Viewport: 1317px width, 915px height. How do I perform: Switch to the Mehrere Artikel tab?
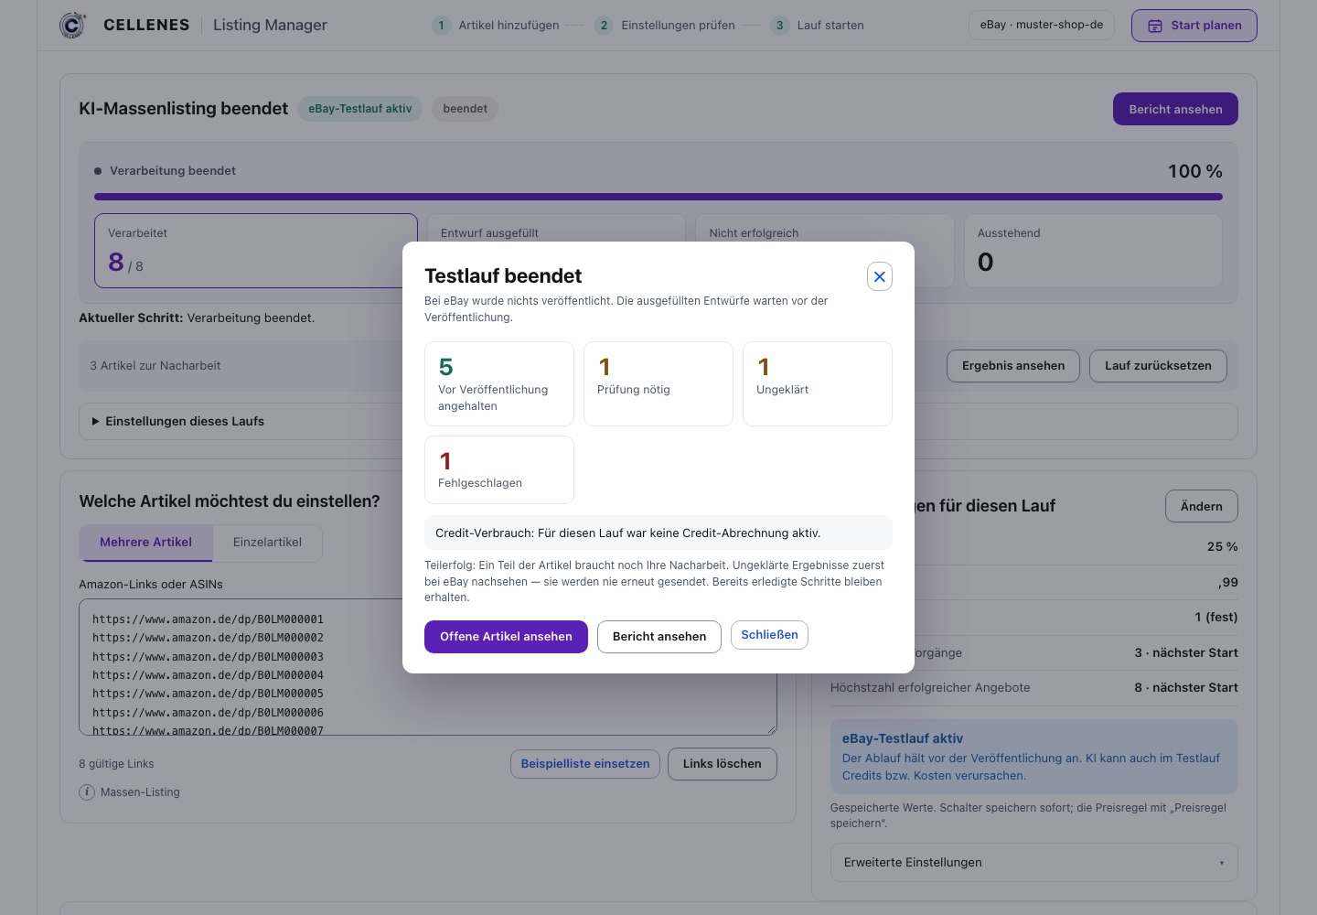point(146,543)
